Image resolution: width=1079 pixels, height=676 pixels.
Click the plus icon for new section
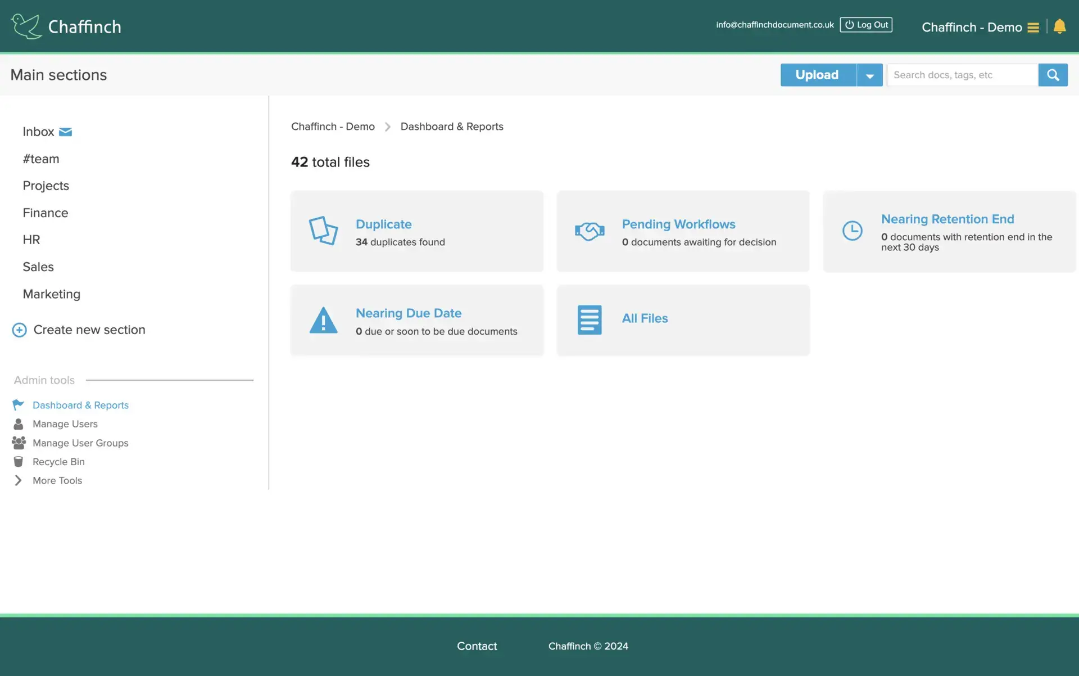tap(19, 330)
